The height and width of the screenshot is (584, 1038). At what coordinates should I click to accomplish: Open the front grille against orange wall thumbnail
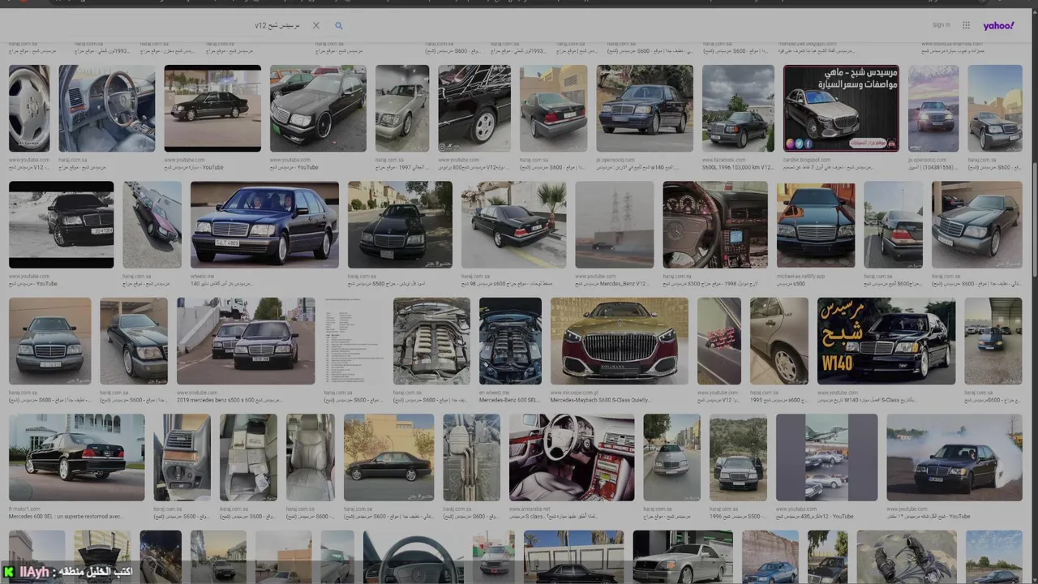[816, 225]
